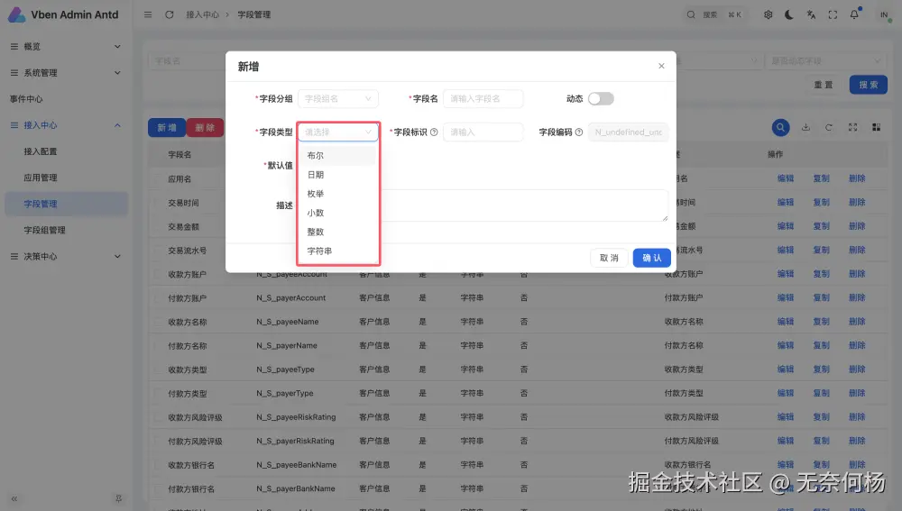Tick checkbox for 付款方风险评级 row
This screenshot has height=511, width=902.
tap(157, 442)
